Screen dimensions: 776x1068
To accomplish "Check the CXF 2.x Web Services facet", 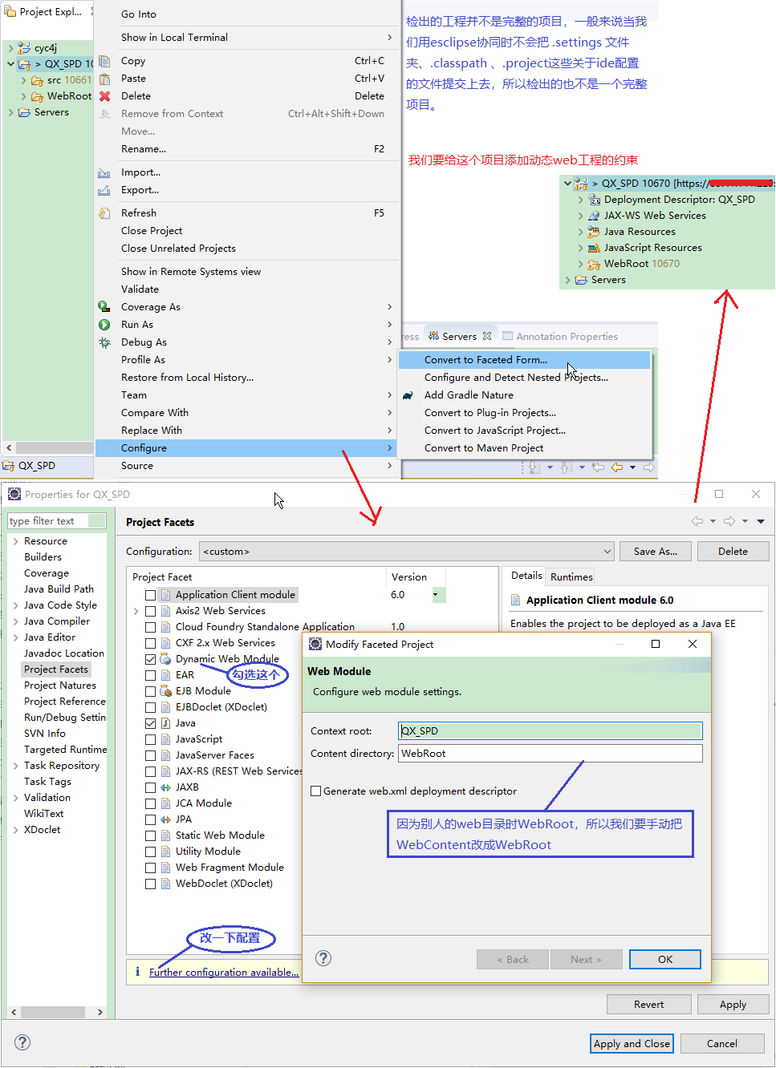I will click(150, 643).
